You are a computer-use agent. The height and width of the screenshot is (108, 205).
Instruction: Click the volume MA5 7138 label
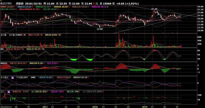35,35
